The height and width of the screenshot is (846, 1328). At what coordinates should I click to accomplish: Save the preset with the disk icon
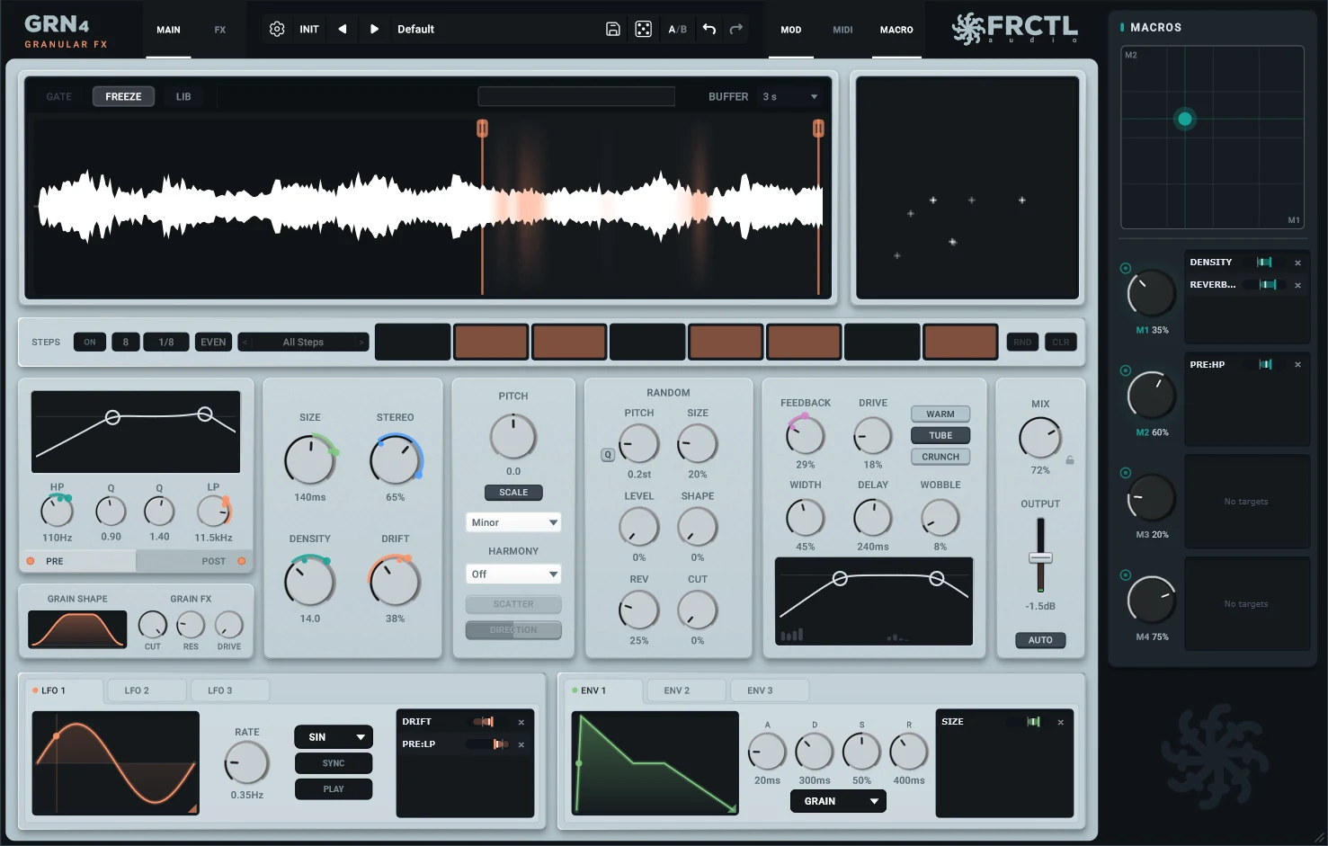(613, 29)
